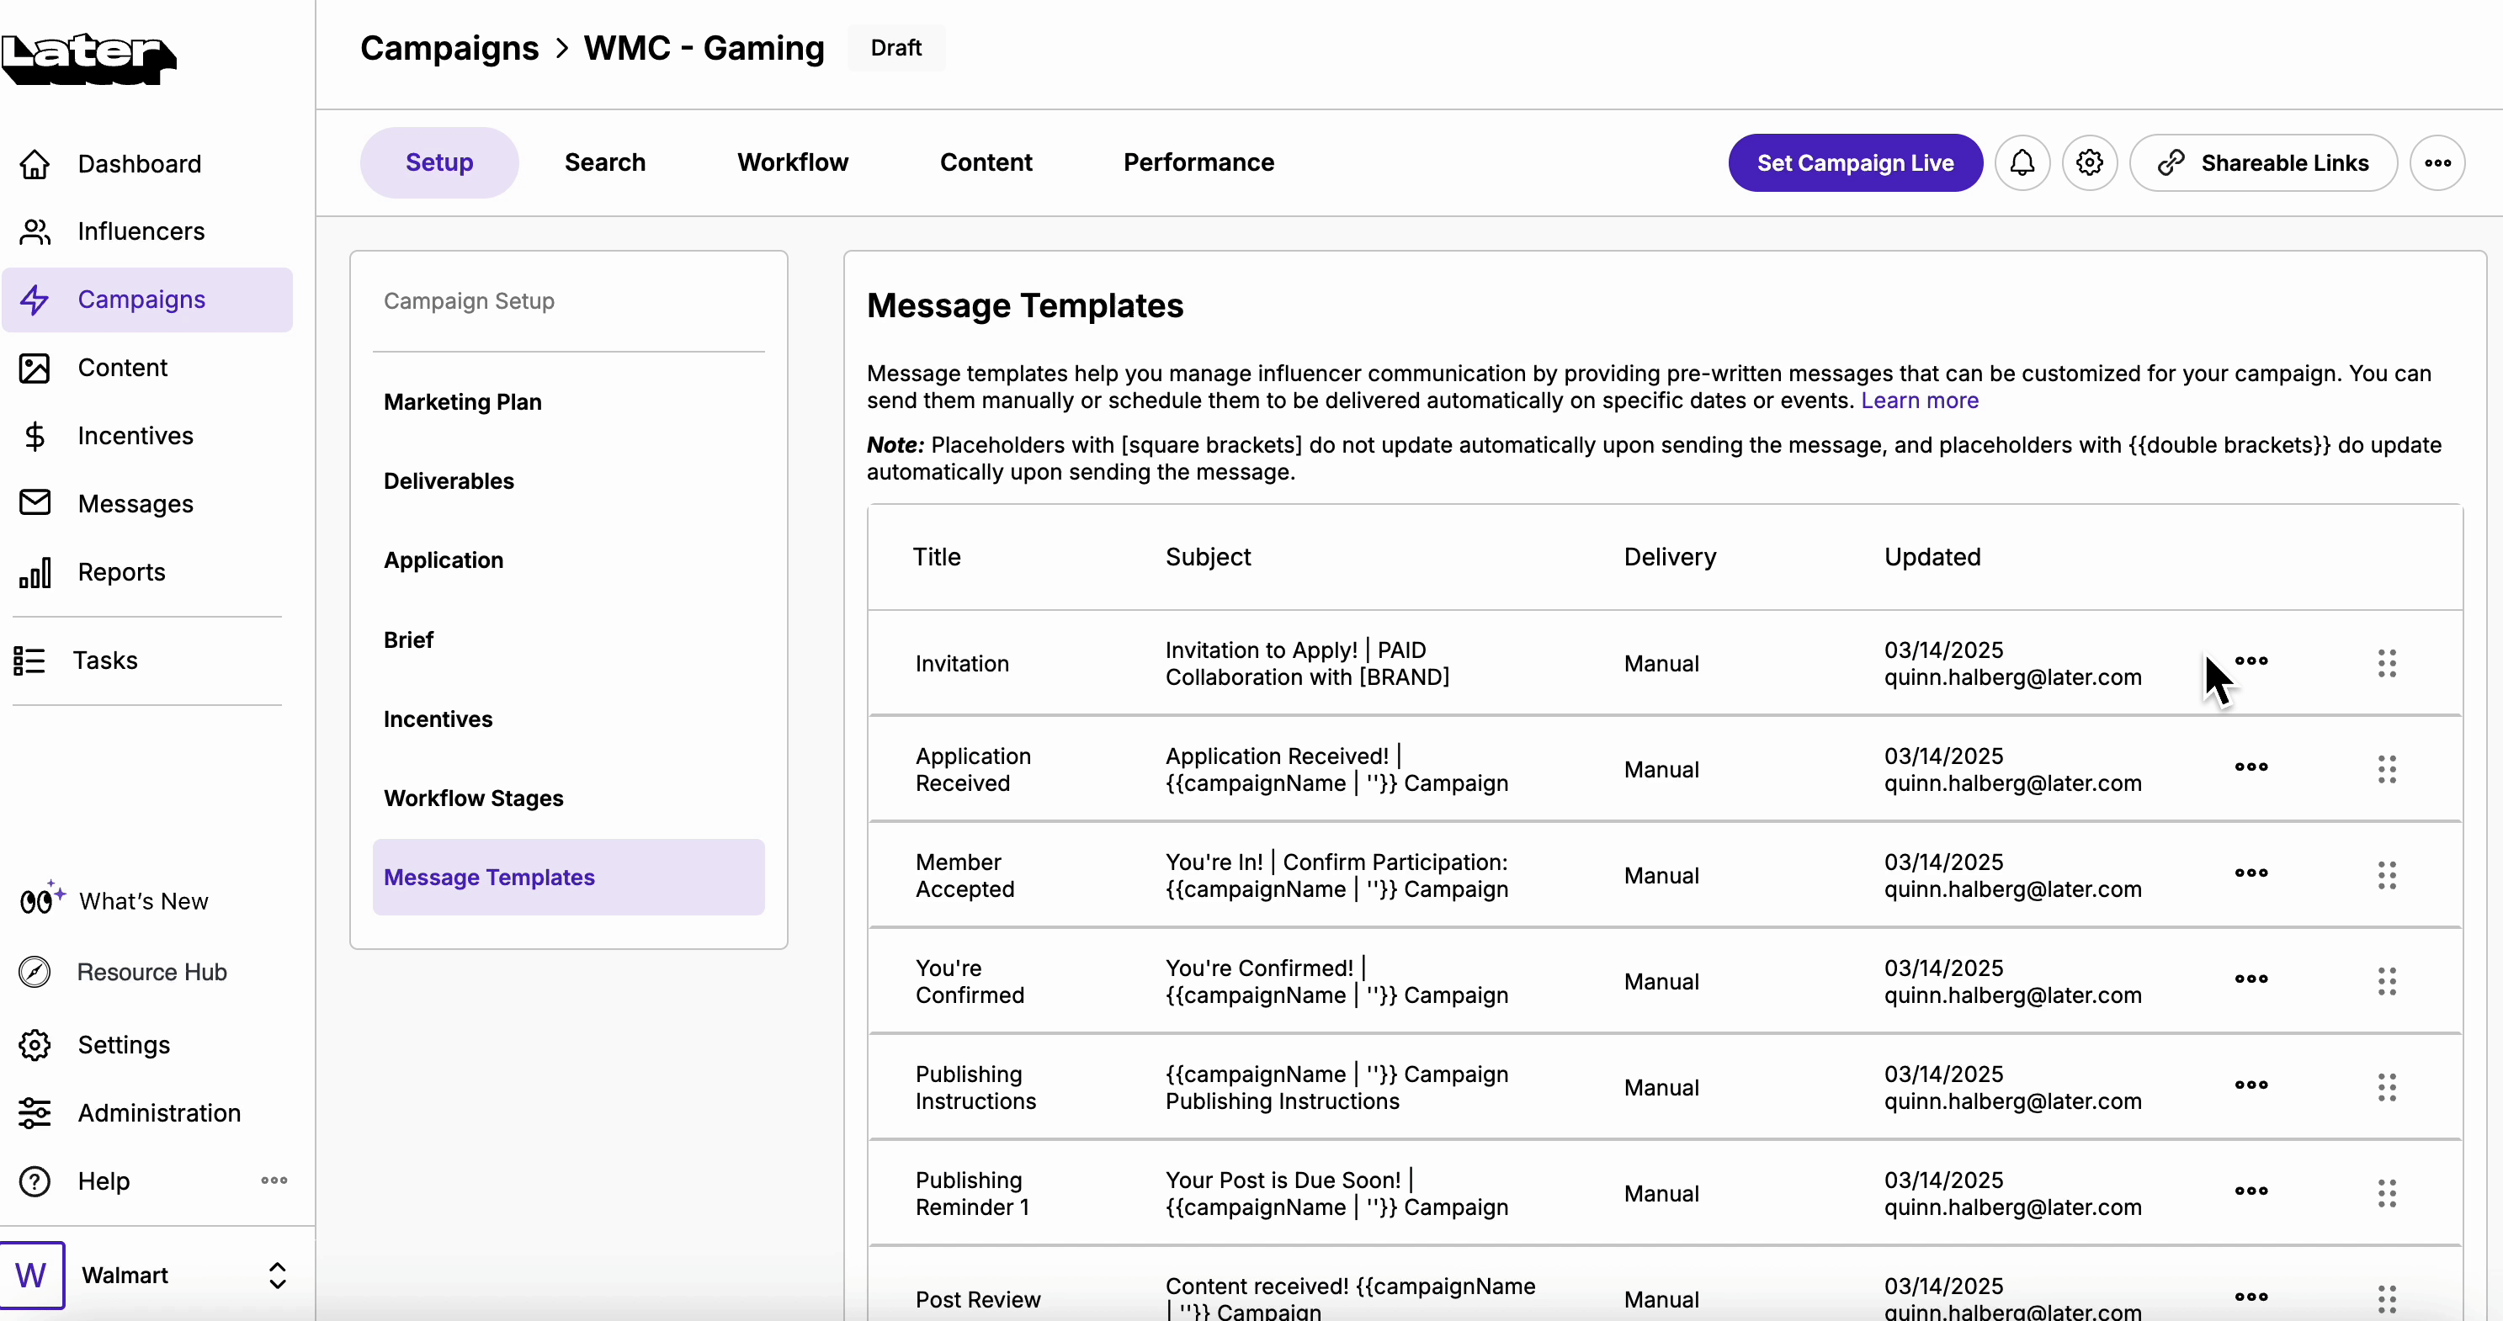Open the Reports bar chart icon
Viewport: 2503px width, 1321px height.
pos(35,573)
